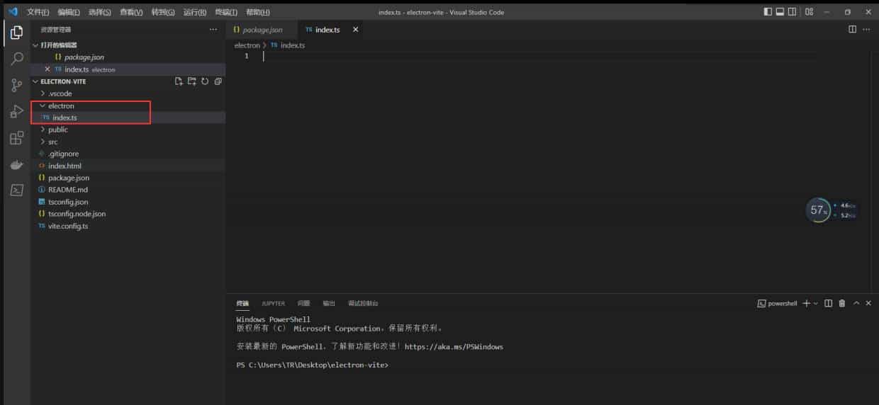Switch to the JUPYTER panel tab
Screen dimensions: 879x405
pos(273,303)
